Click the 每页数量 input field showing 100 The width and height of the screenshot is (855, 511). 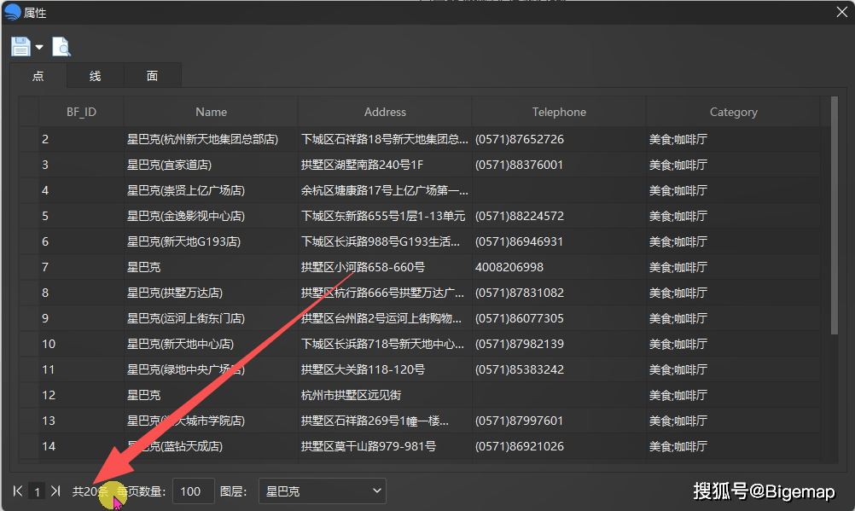(x=193, y=491)
